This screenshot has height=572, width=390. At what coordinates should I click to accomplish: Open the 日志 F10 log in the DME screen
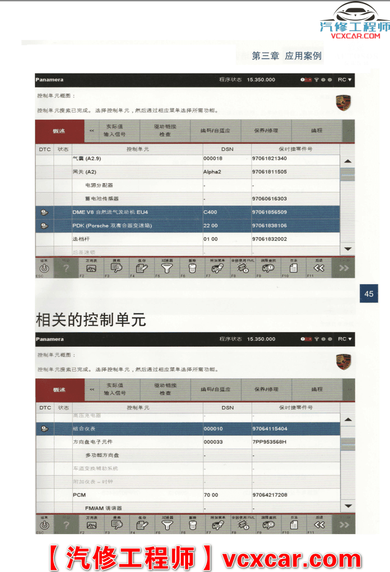(x=293, y=268)
